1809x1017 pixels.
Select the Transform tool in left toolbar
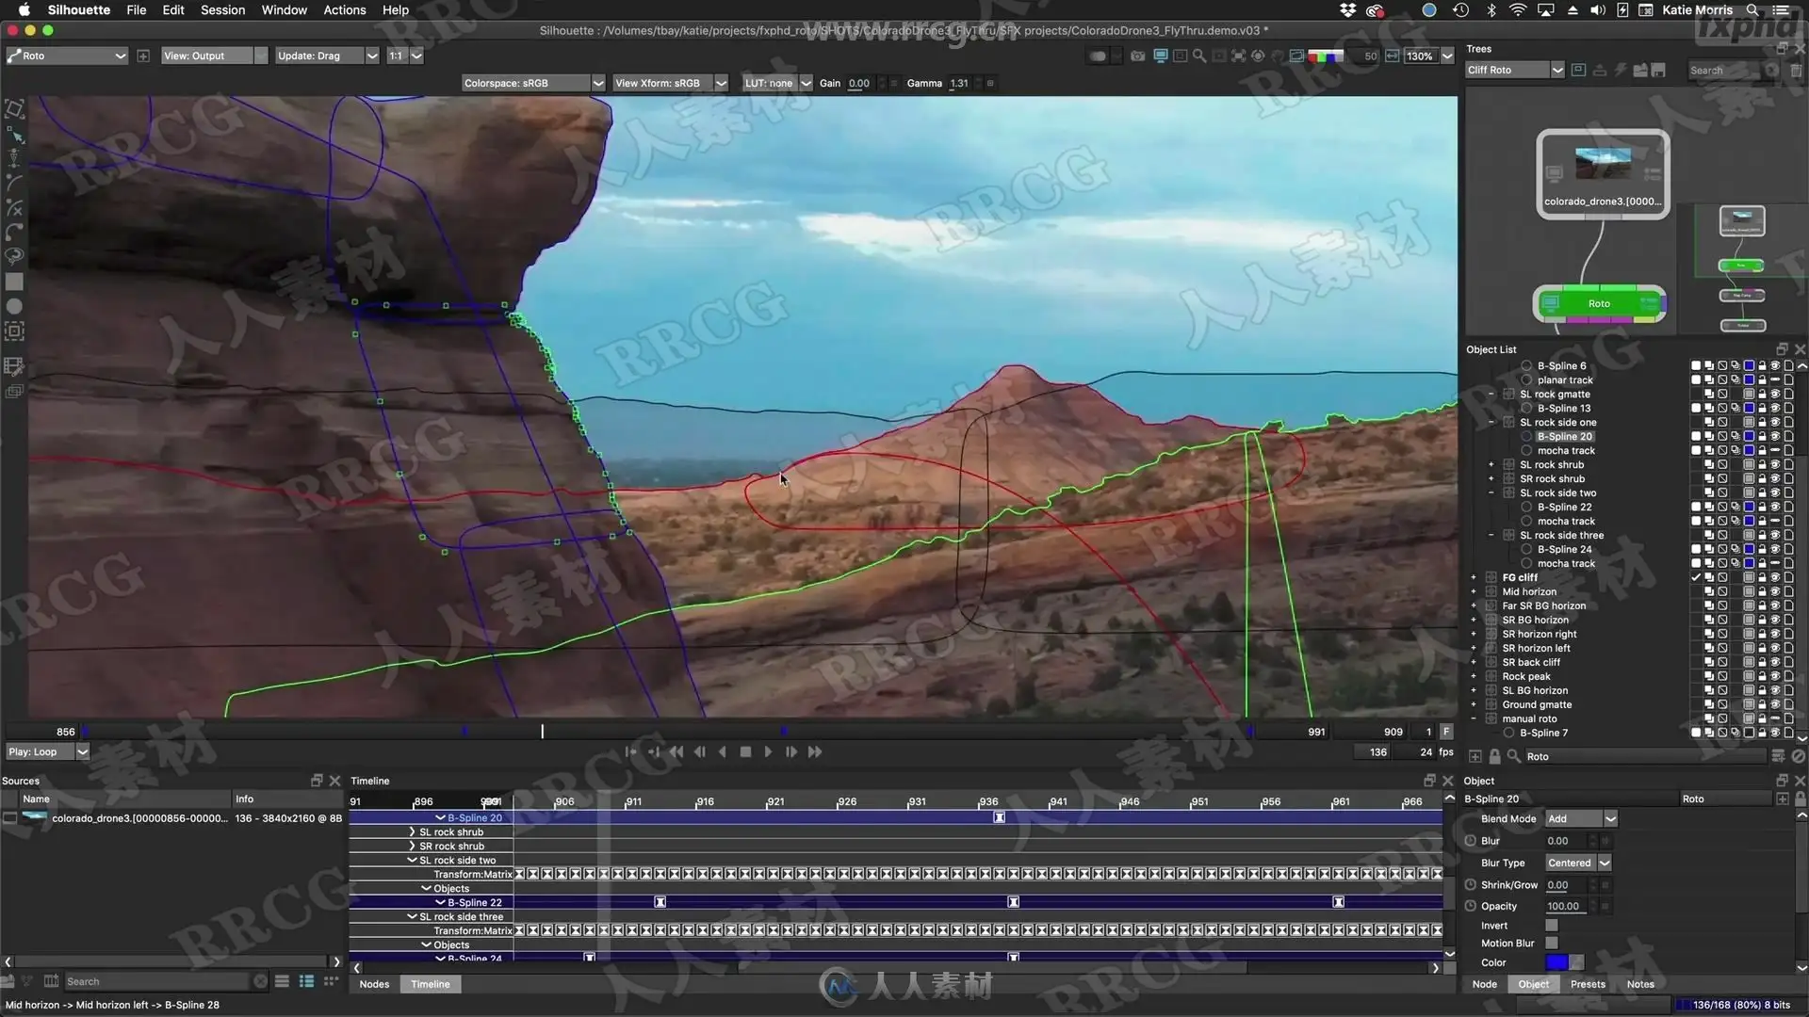tap(14, 109)
